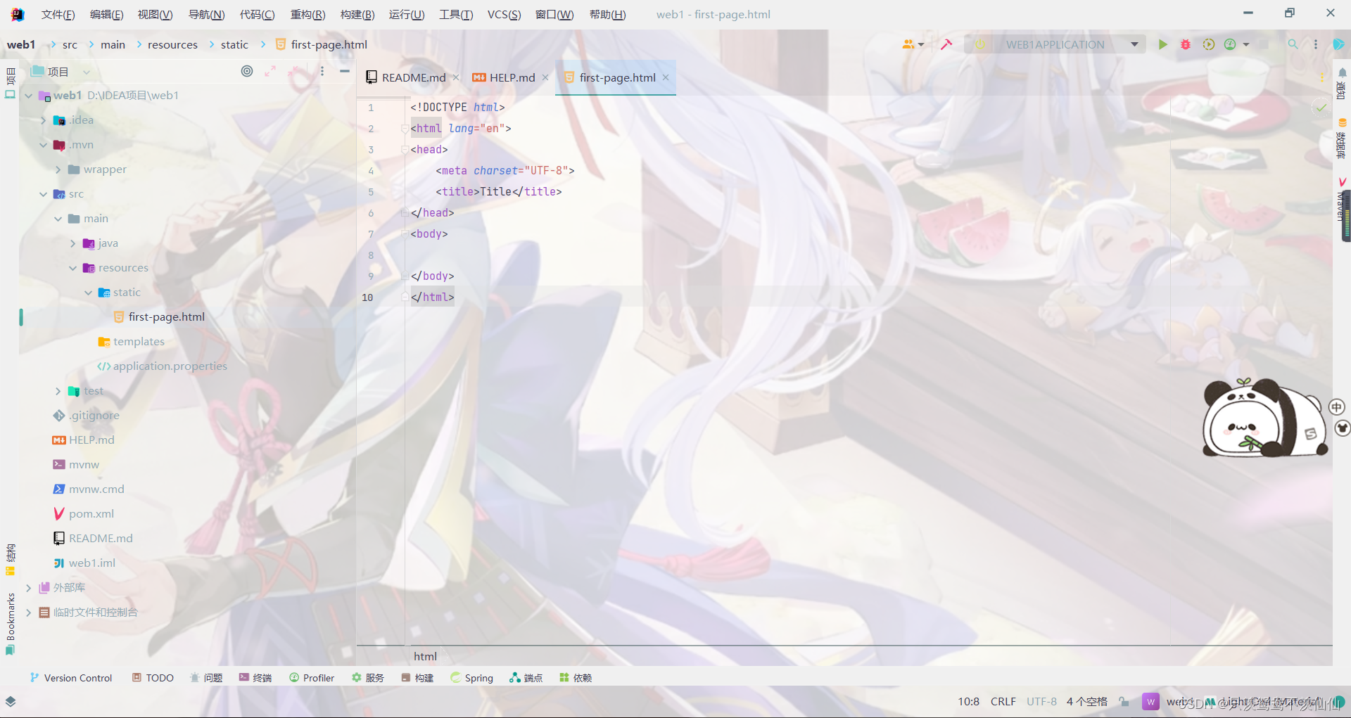This screenshot has width=1351, height=718.
Task: Hide the project tool window with the minus icon
Action: [345, 71]
